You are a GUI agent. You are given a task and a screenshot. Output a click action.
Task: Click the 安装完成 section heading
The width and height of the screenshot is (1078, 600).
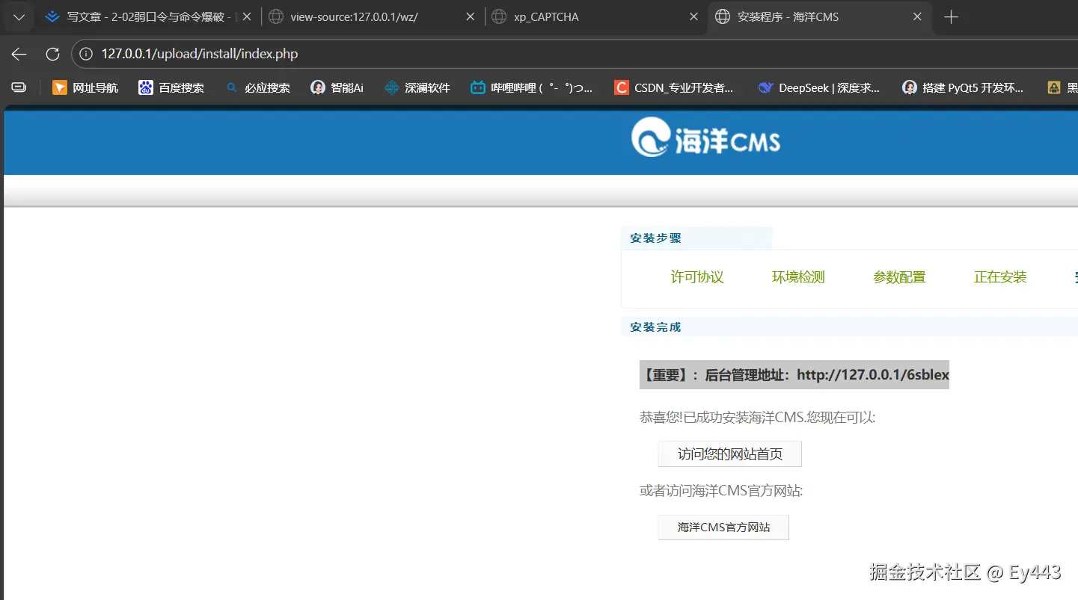pos(656,327)
